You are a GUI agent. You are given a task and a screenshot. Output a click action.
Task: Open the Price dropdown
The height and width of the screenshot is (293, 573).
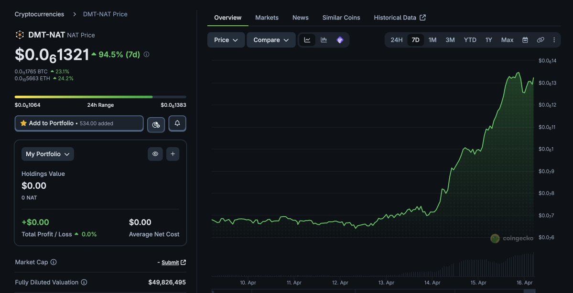226,40
